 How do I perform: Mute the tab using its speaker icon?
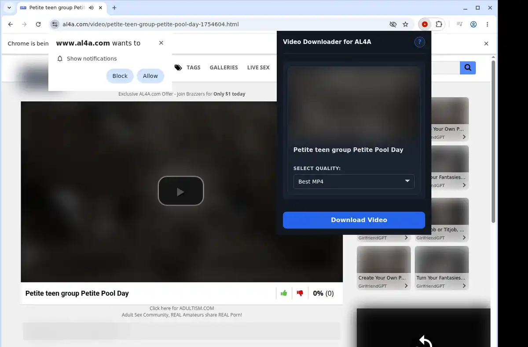point(91,8)
